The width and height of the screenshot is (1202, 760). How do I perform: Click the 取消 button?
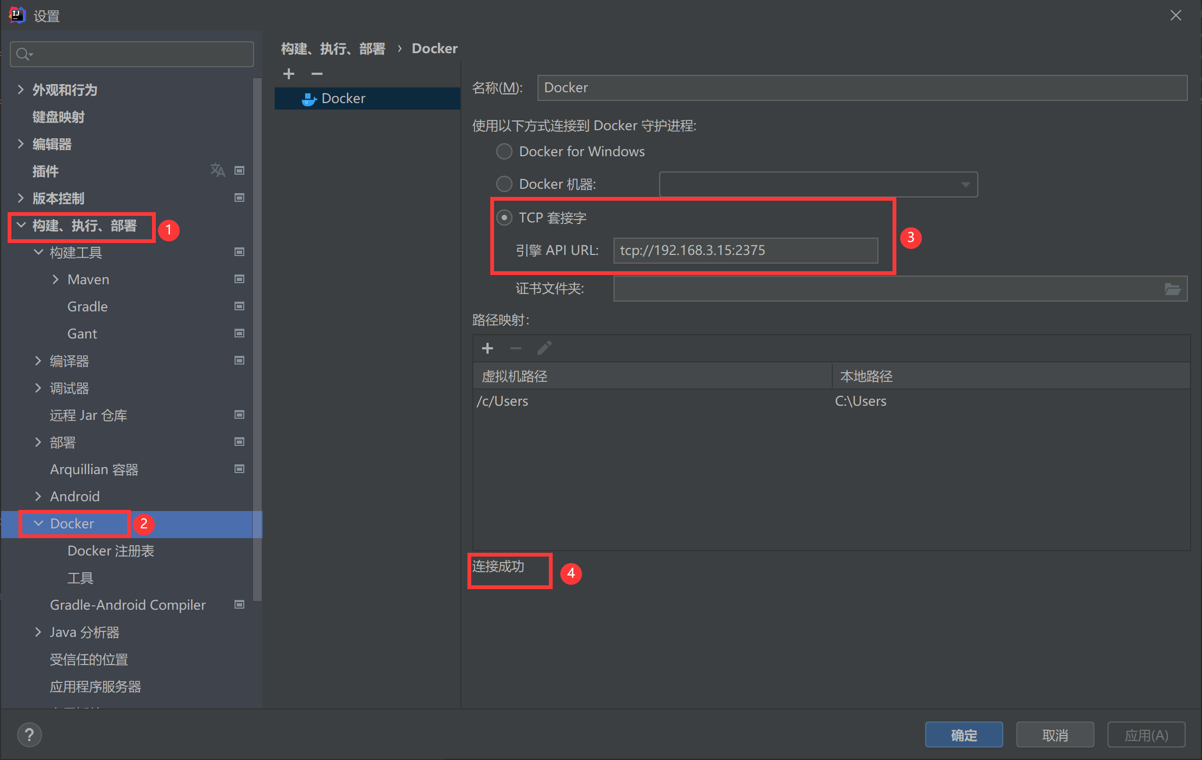(x=1055, y=735)
